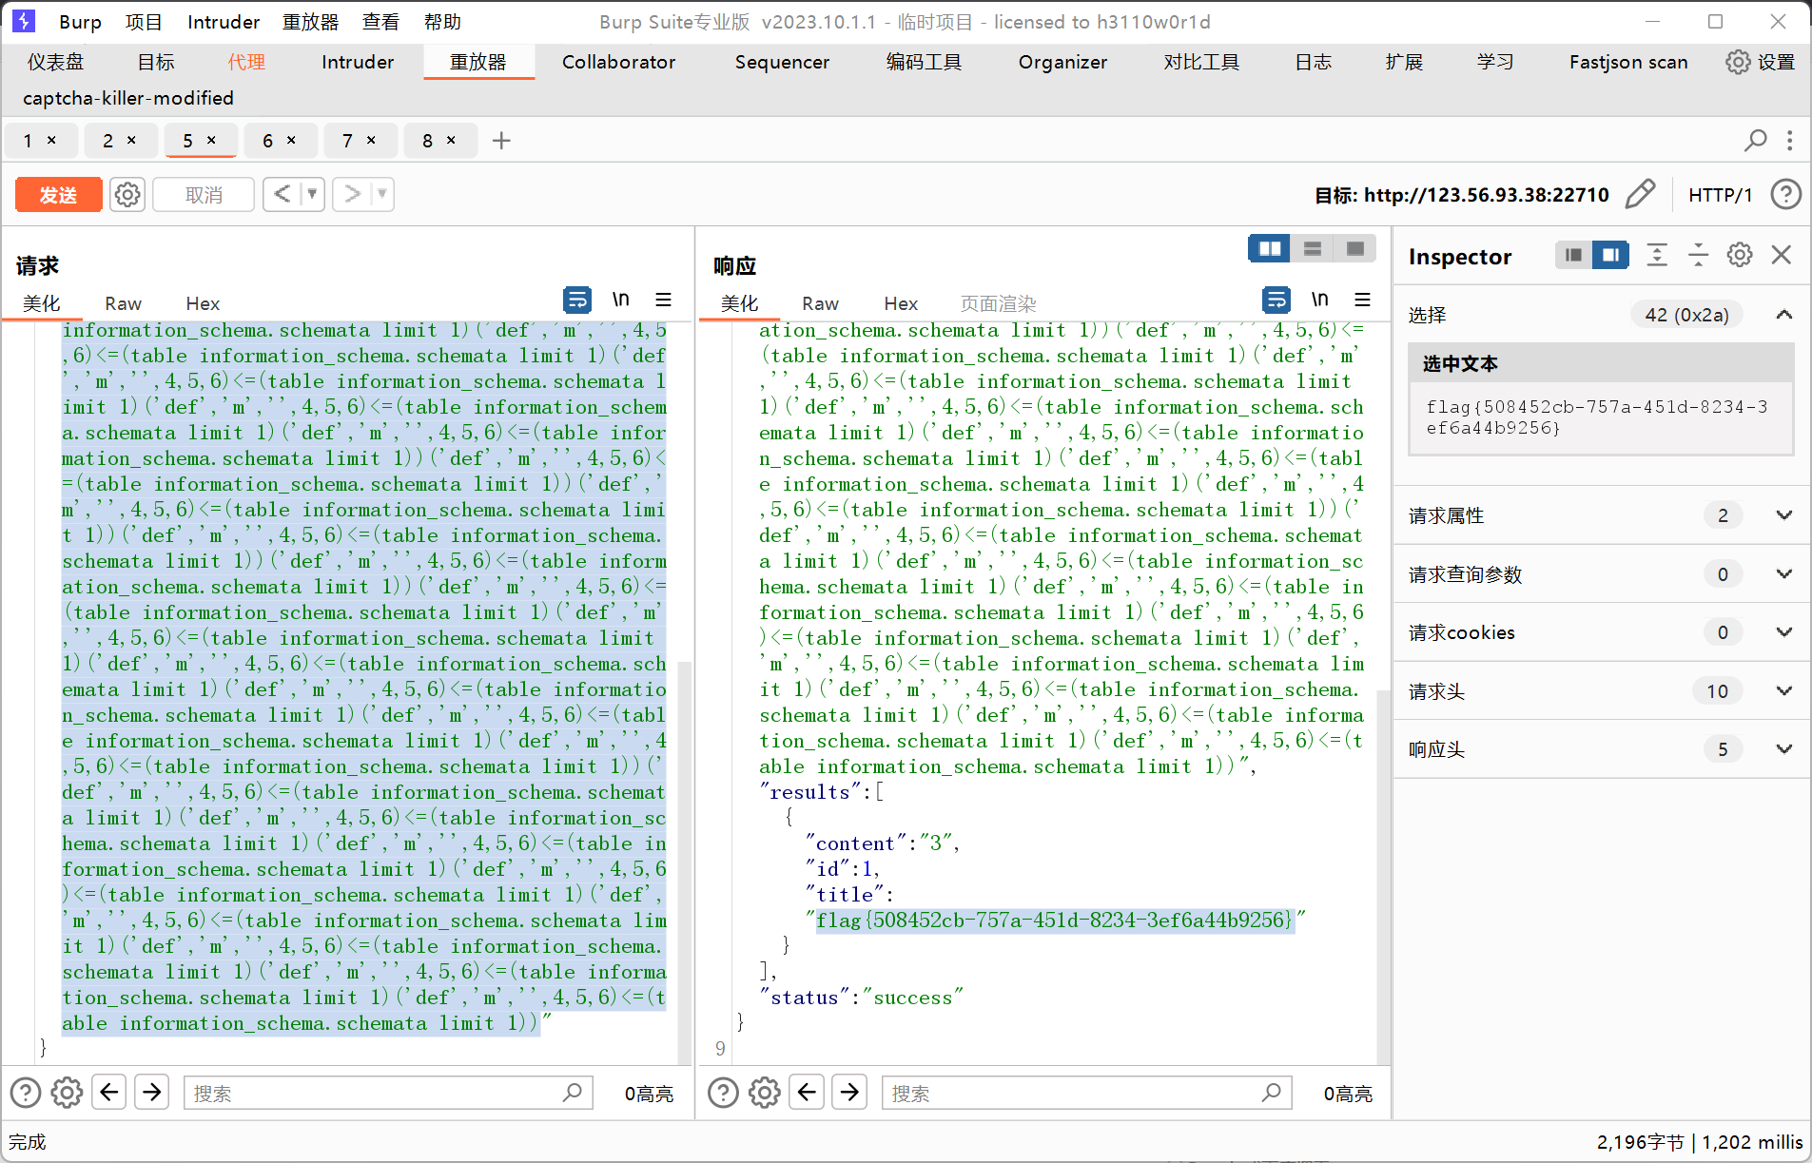Screen dimensions: 1812x1163
Task: Expand the 响应头 section
Action: [x=1784, y=749]
